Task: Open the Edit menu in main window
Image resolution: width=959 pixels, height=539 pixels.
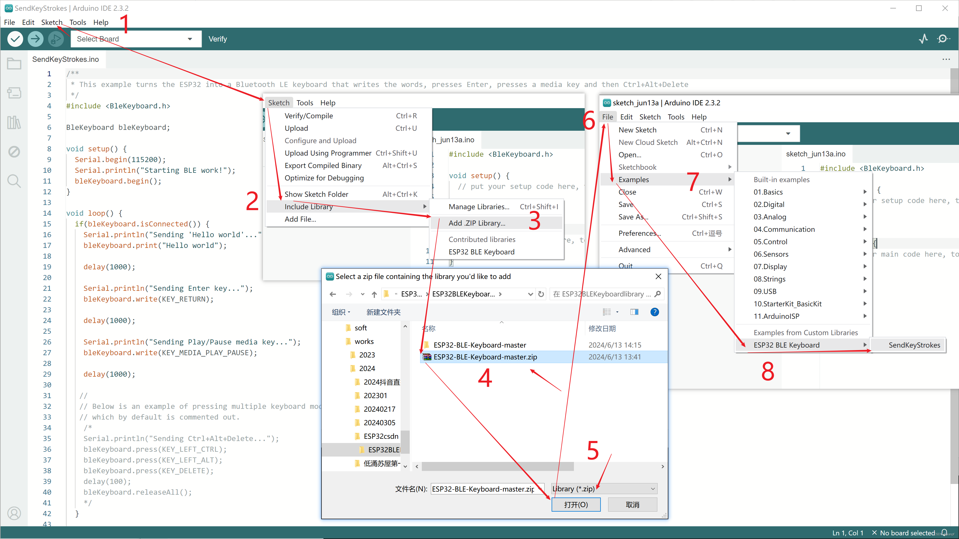Action: click(28, 22)
